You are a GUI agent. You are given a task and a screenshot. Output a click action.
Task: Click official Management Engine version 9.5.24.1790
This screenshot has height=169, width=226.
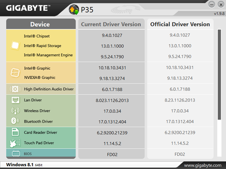(x=180, y=56)
